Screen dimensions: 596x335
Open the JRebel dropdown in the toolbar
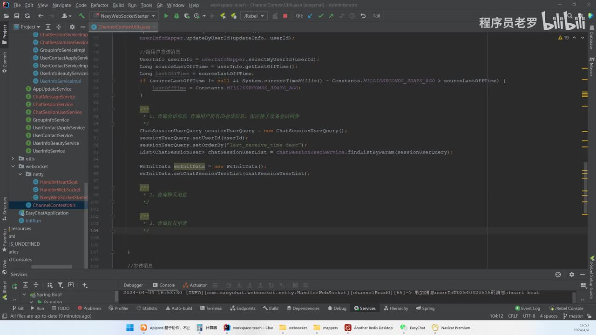point(254,16)
